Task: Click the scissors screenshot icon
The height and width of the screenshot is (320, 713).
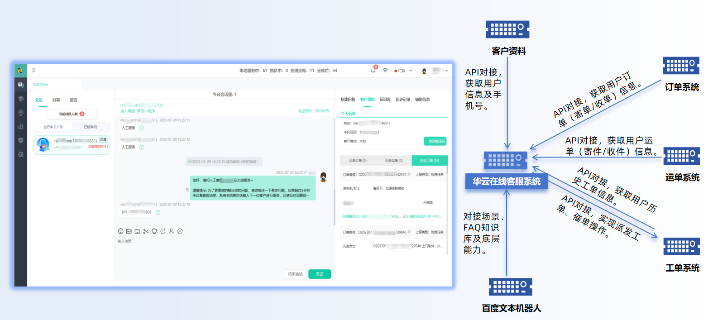Action: coord(146,231)
